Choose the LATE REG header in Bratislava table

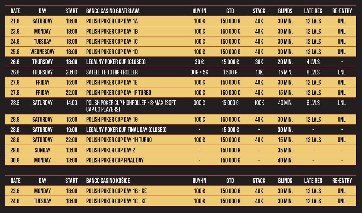click(313, 11)
